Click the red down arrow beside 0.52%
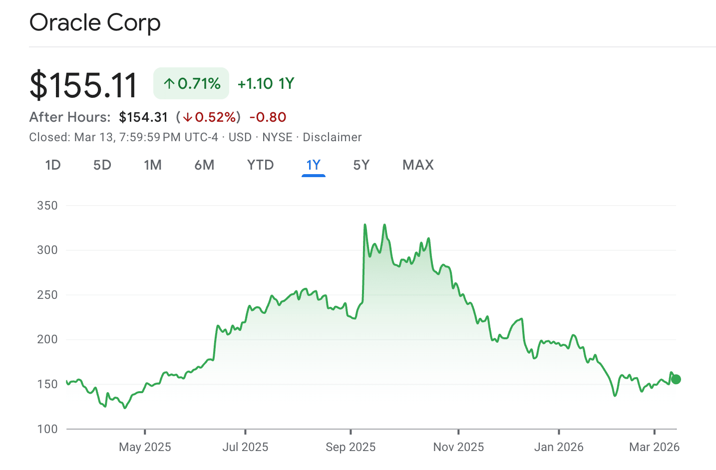The width and height of the screenshot is (716, 470). [x=188, y=117]
